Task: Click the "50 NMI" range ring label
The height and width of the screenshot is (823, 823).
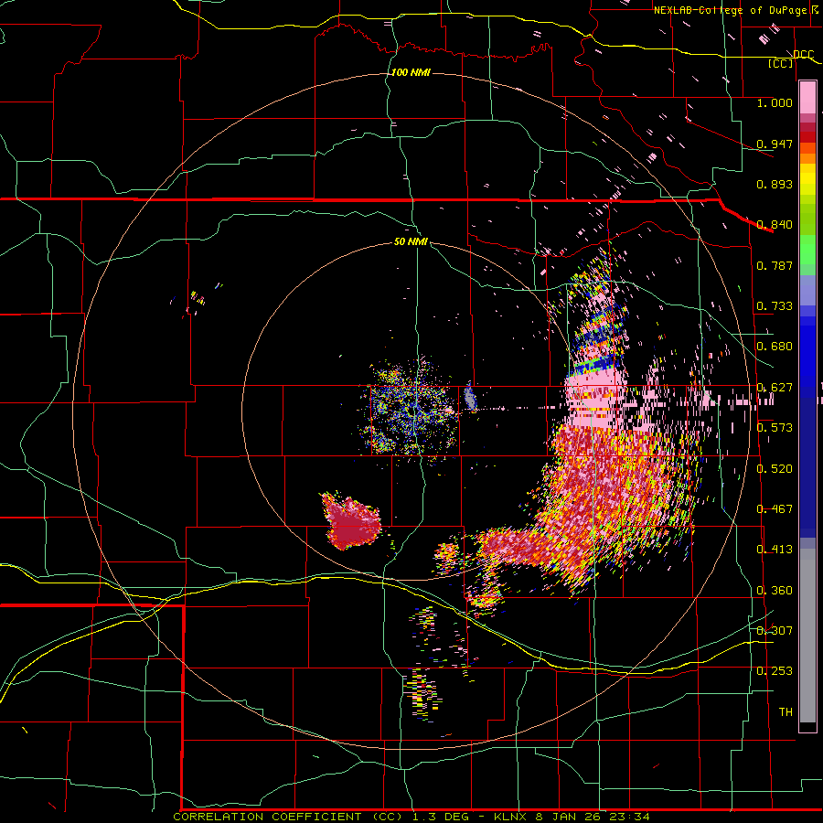Action: coord(411,241)
